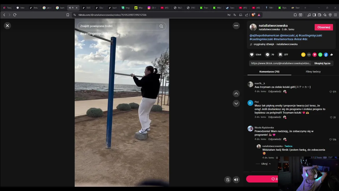The width and height of the screenshot is (339, 191).
Task: Go to the next video arrow
Action: click(x=236, y=103)
